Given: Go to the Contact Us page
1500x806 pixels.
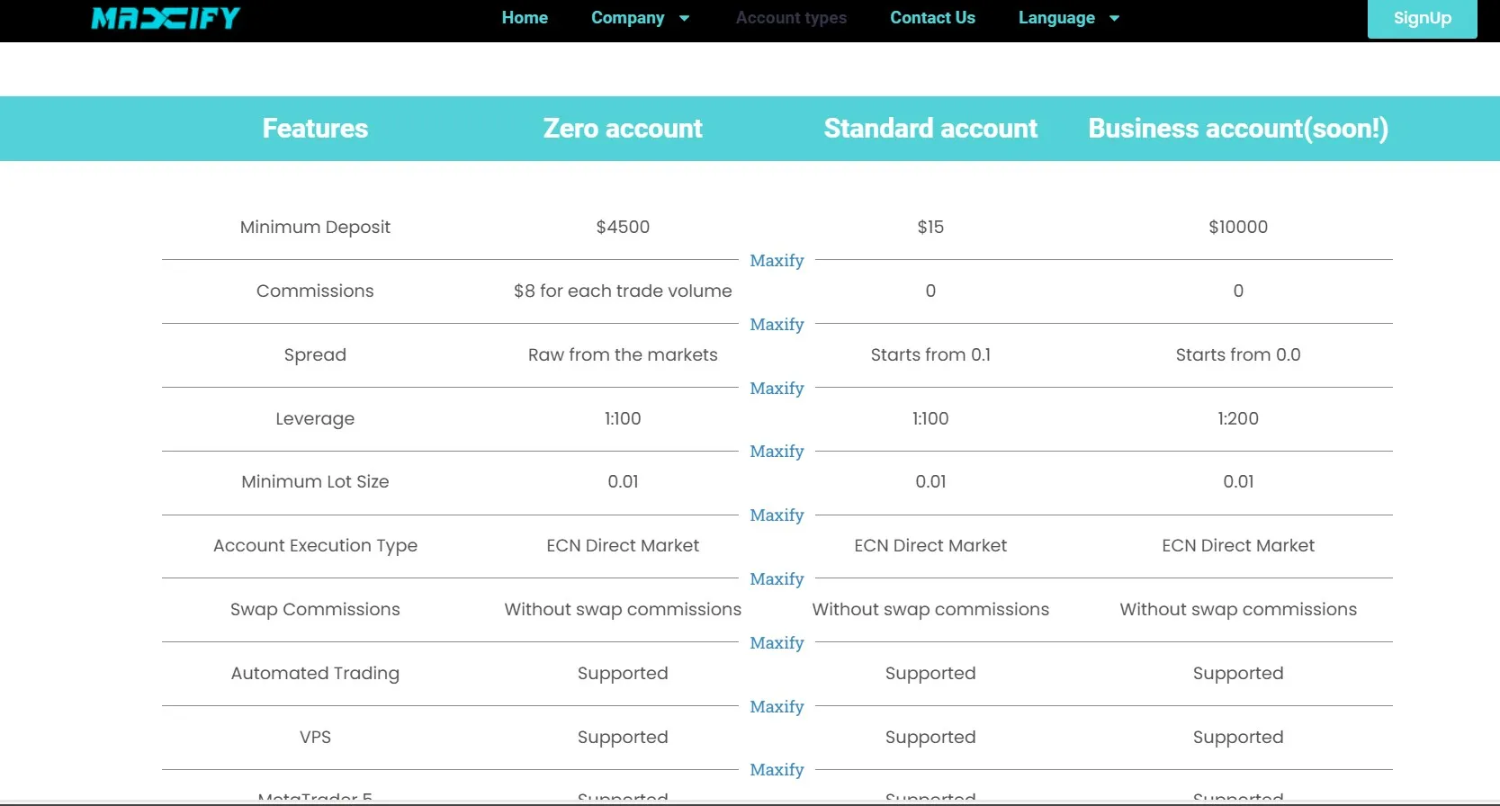Looking at the screenshot, I should [932, 18].
